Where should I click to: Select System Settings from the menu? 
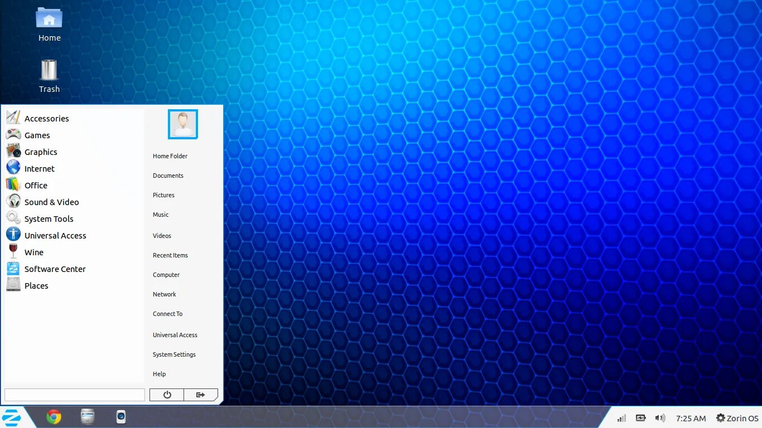click(x=174, y=354)
